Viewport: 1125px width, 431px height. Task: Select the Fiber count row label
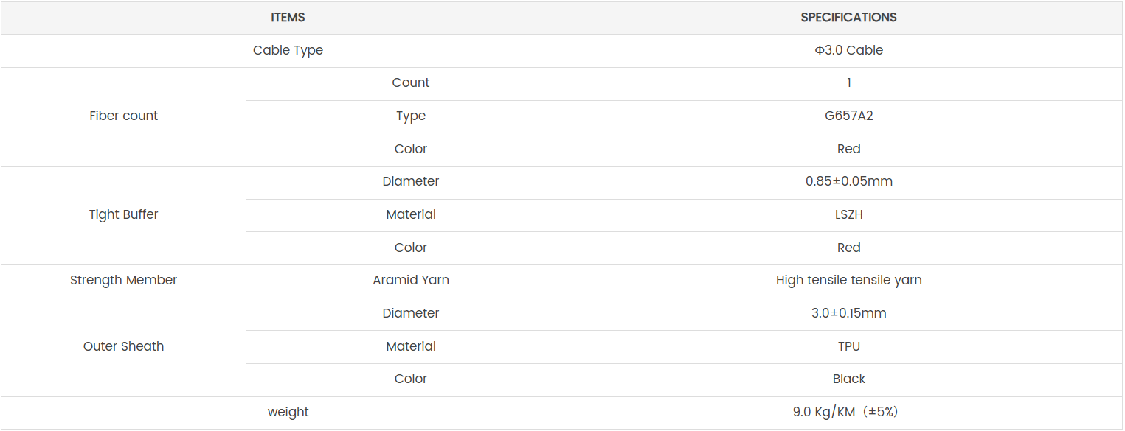coord(123,116)
